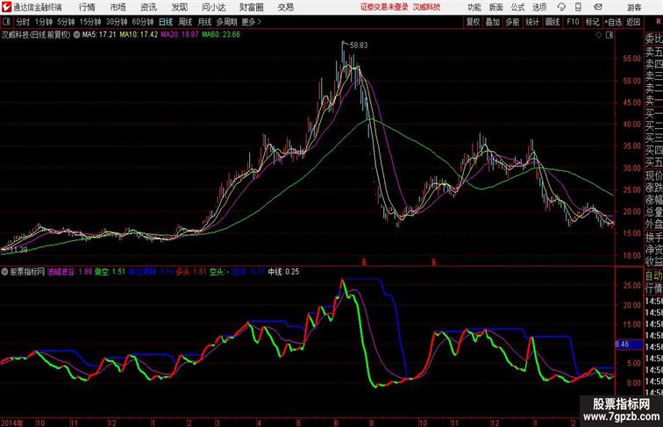The height and width of the screenshot is (427, 663).
Task: Switch to 分时 period tab
Action: click(x=23, y=22)
